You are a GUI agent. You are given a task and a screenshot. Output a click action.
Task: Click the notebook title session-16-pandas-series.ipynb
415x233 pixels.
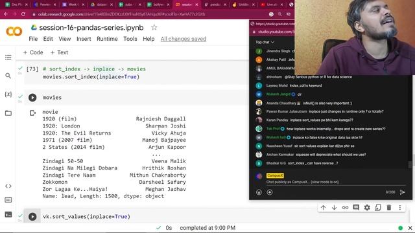[91, 27]
